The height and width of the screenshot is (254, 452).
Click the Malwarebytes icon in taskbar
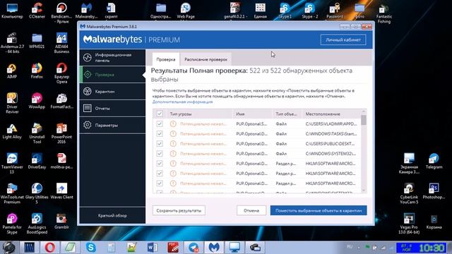tap(213, 248)
